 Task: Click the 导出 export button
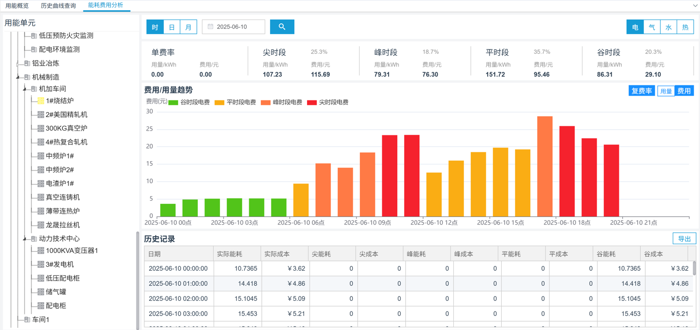click(x=684, y=239)
